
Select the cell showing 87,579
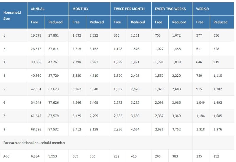pyautogui.click(x=53, y=116)
